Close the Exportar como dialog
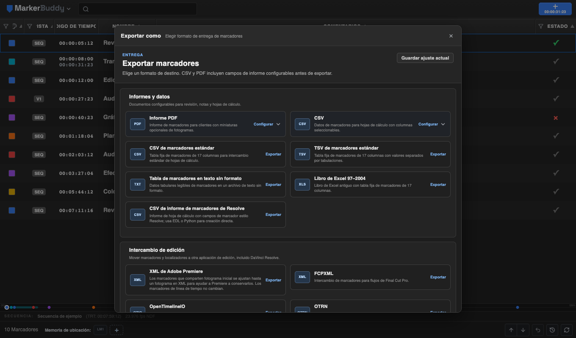This screenshot has width=576, height=338. click(451, 36)
